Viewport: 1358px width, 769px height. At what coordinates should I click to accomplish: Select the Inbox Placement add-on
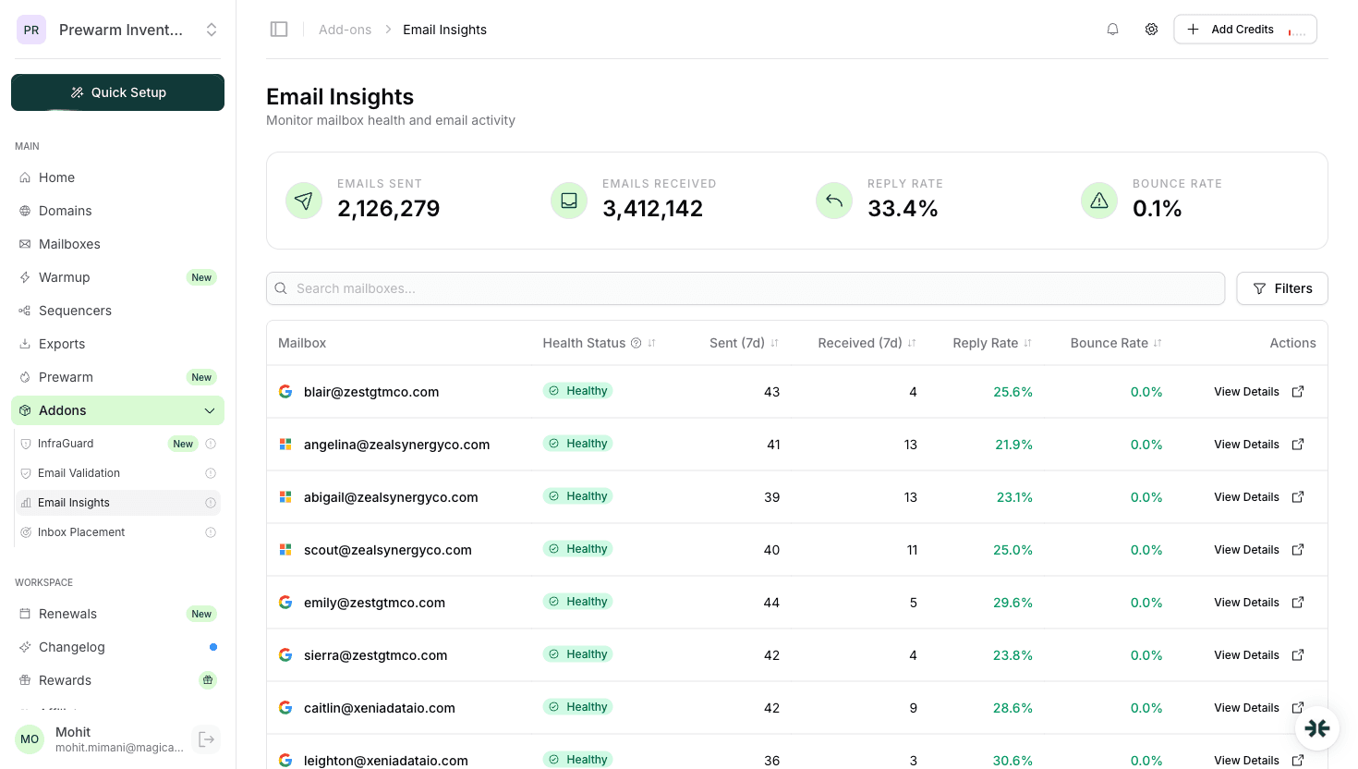tap(79, 531)
